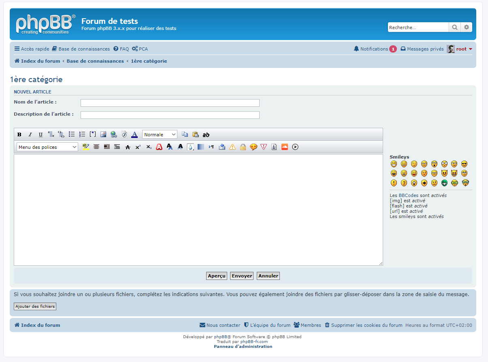
Task: Click the yellow warning triangle icon
Action: click(232, 147)
